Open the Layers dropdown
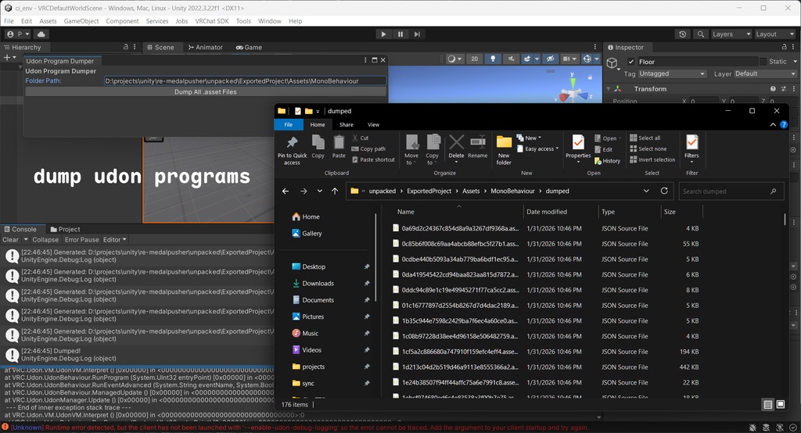The image size is (801, 433). [731, 34]
